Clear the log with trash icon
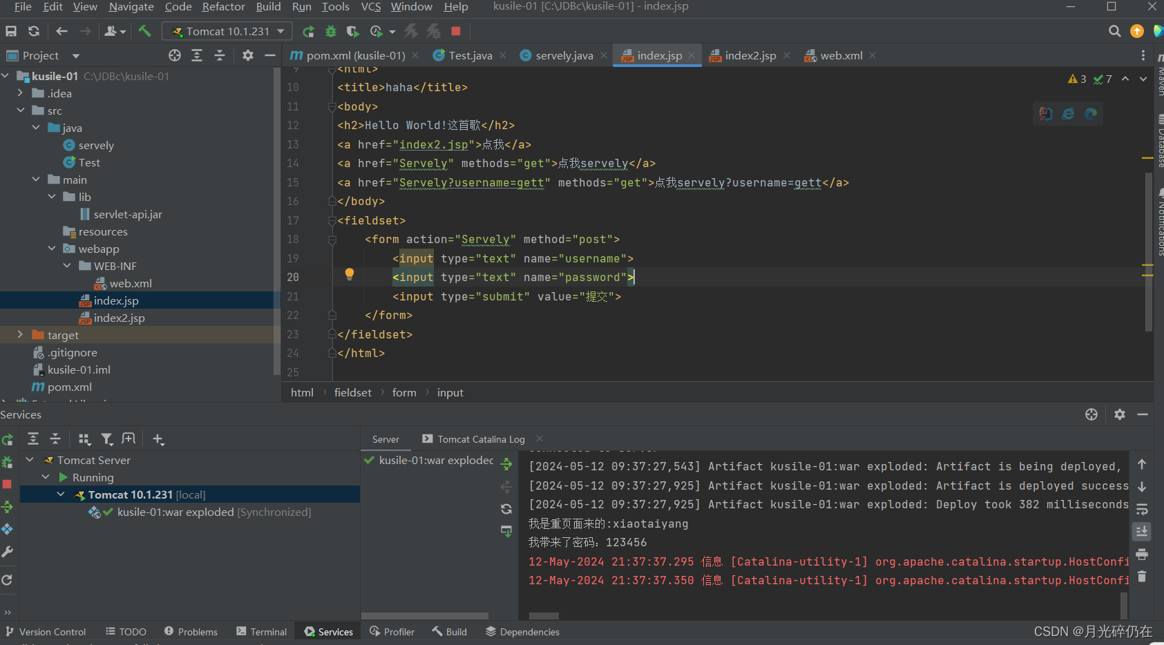Screen dimensions: 1164x645 coord(1142,577)
